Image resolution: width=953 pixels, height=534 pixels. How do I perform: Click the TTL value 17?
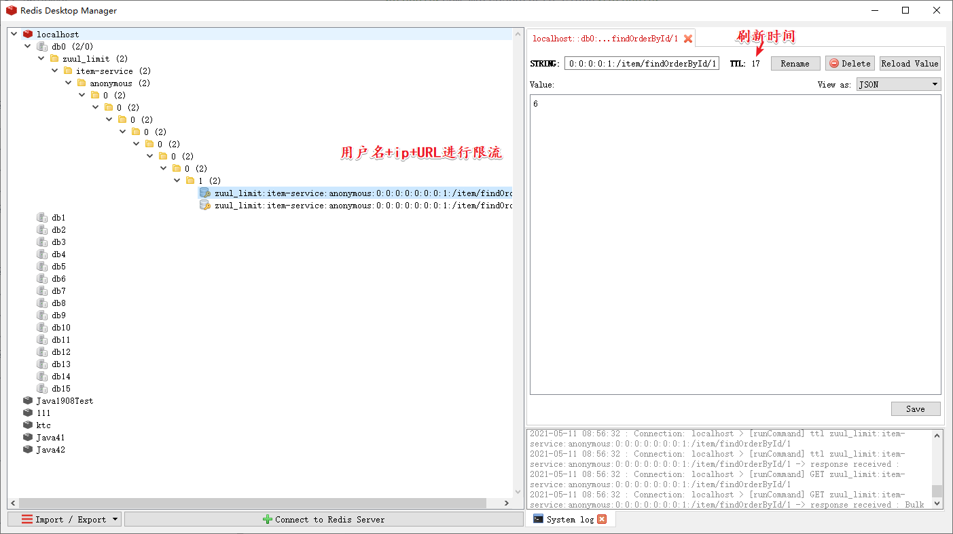[755, 63]
